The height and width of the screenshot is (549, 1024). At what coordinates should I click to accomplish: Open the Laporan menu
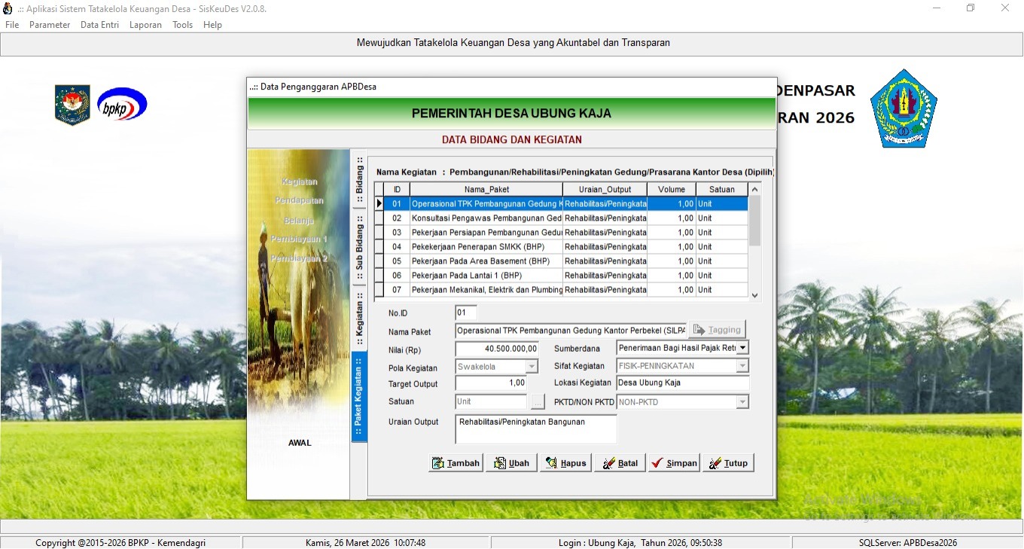click(x=145, y=25)
